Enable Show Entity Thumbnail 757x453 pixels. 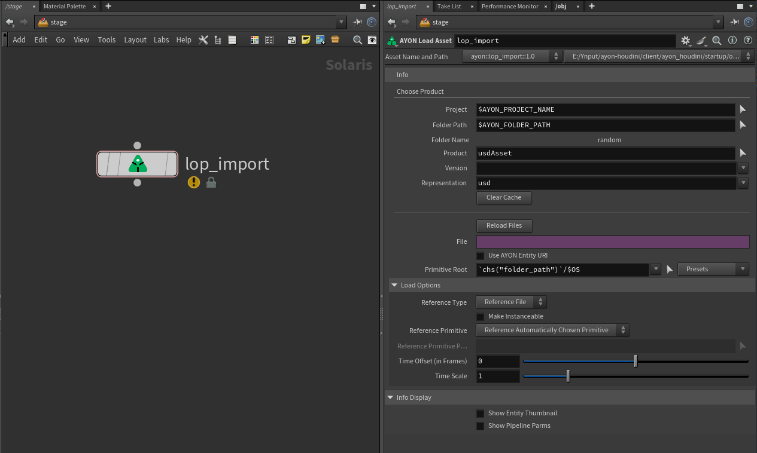click(480, 414)
